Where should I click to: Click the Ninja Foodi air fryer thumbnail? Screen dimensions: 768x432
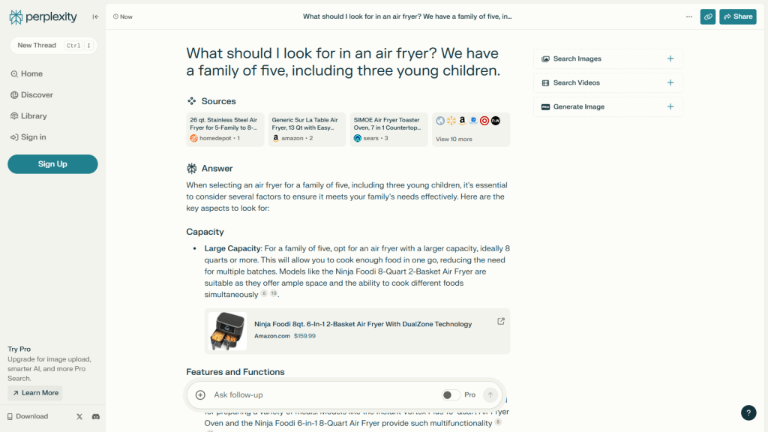point(227,331)
